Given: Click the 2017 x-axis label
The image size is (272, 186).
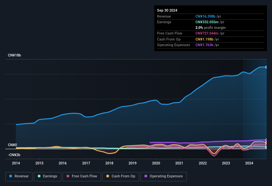Looking at the screenshot, I should tap(86, 163).
